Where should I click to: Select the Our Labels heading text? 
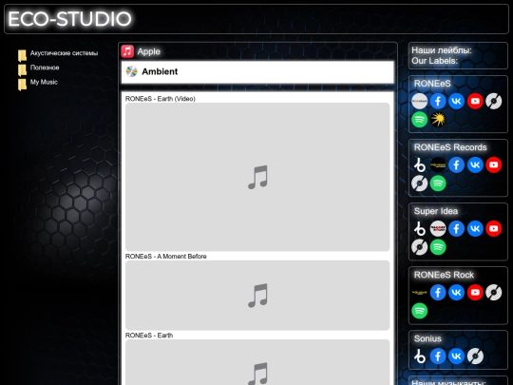[x=434, y=61]
